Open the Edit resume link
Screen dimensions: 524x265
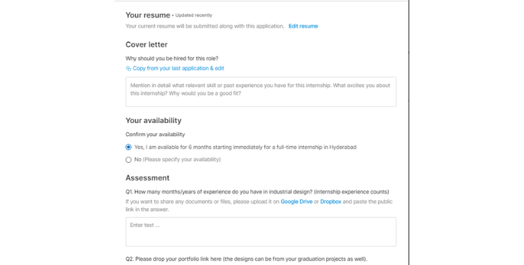pyautogui.click(x=303, y=26)
